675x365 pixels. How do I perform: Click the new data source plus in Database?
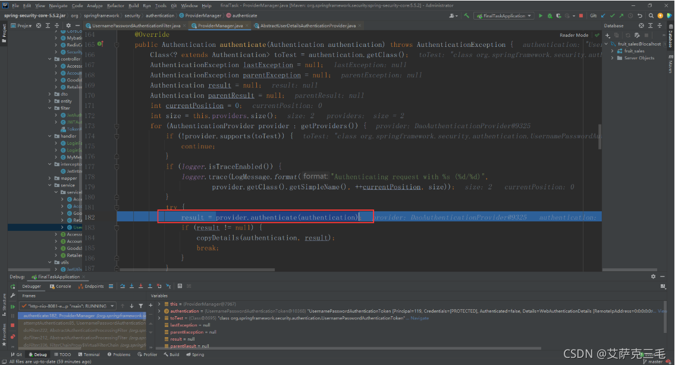607,35
